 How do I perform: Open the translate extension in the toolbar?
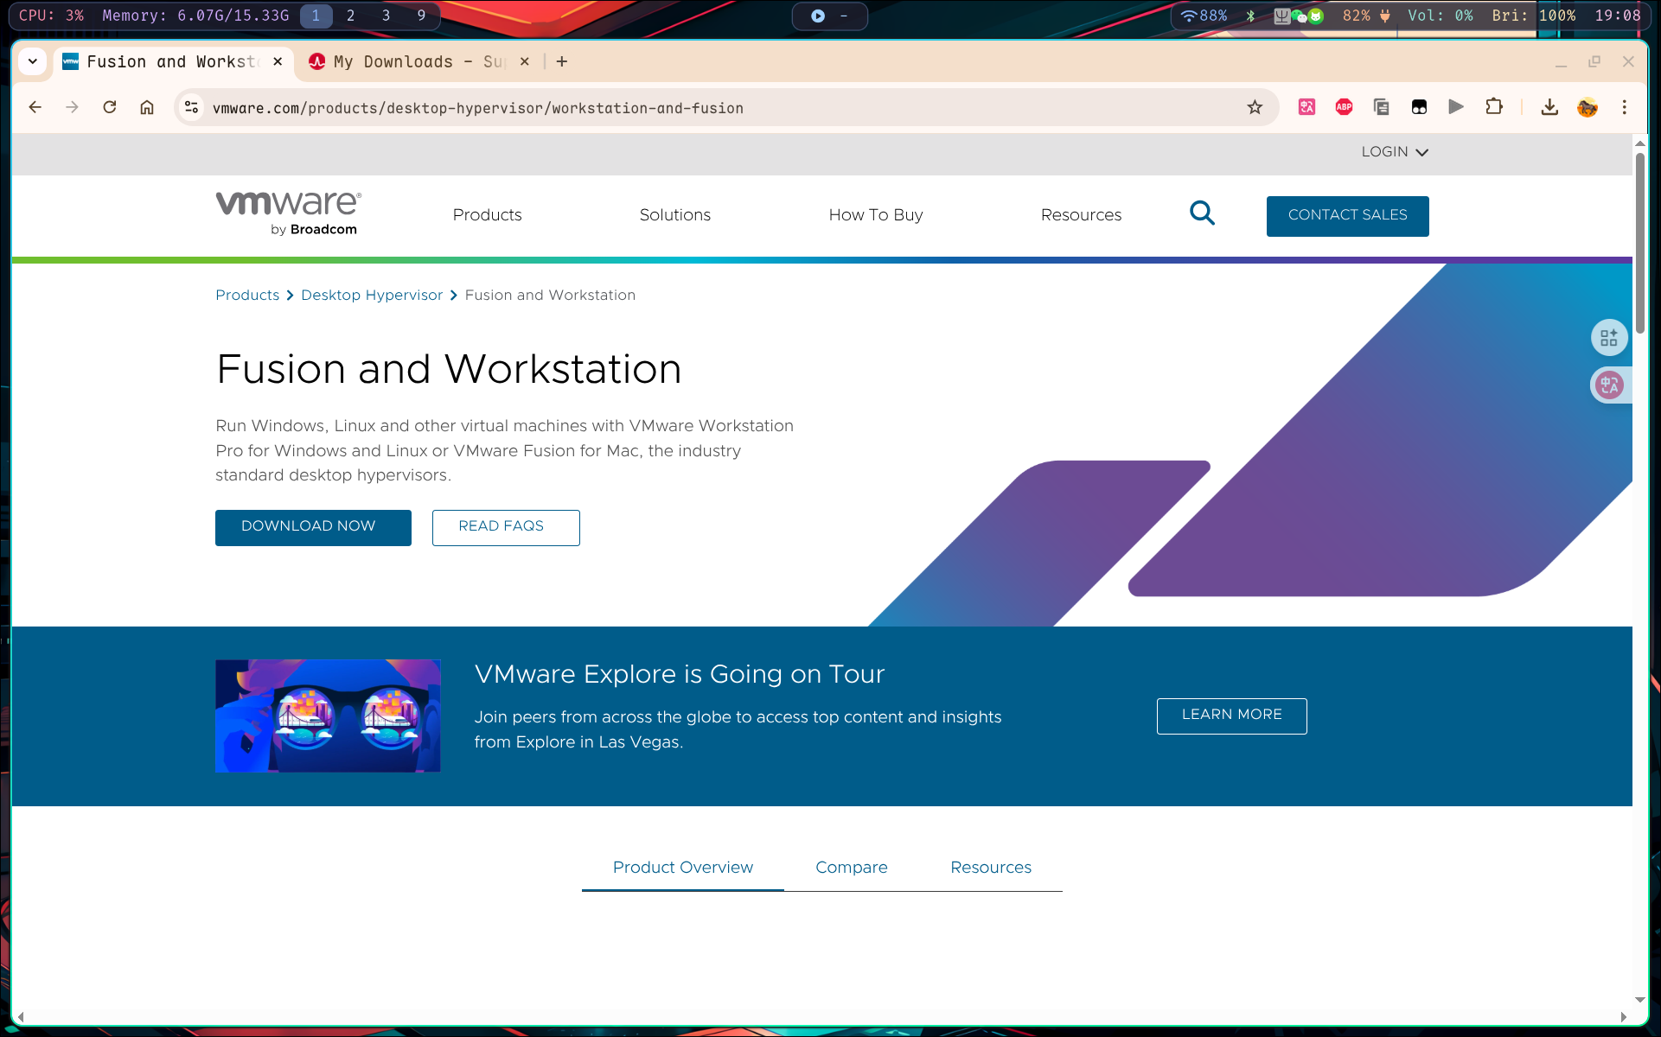pos(1306,107)
